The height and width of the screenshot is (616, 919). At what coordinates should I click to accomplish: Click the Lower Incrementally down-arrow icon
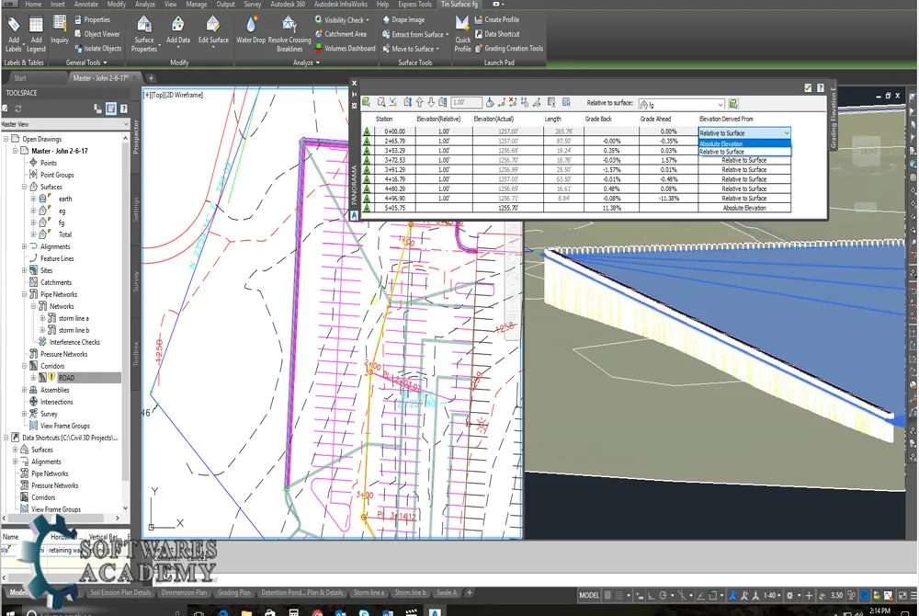(431, 103)
